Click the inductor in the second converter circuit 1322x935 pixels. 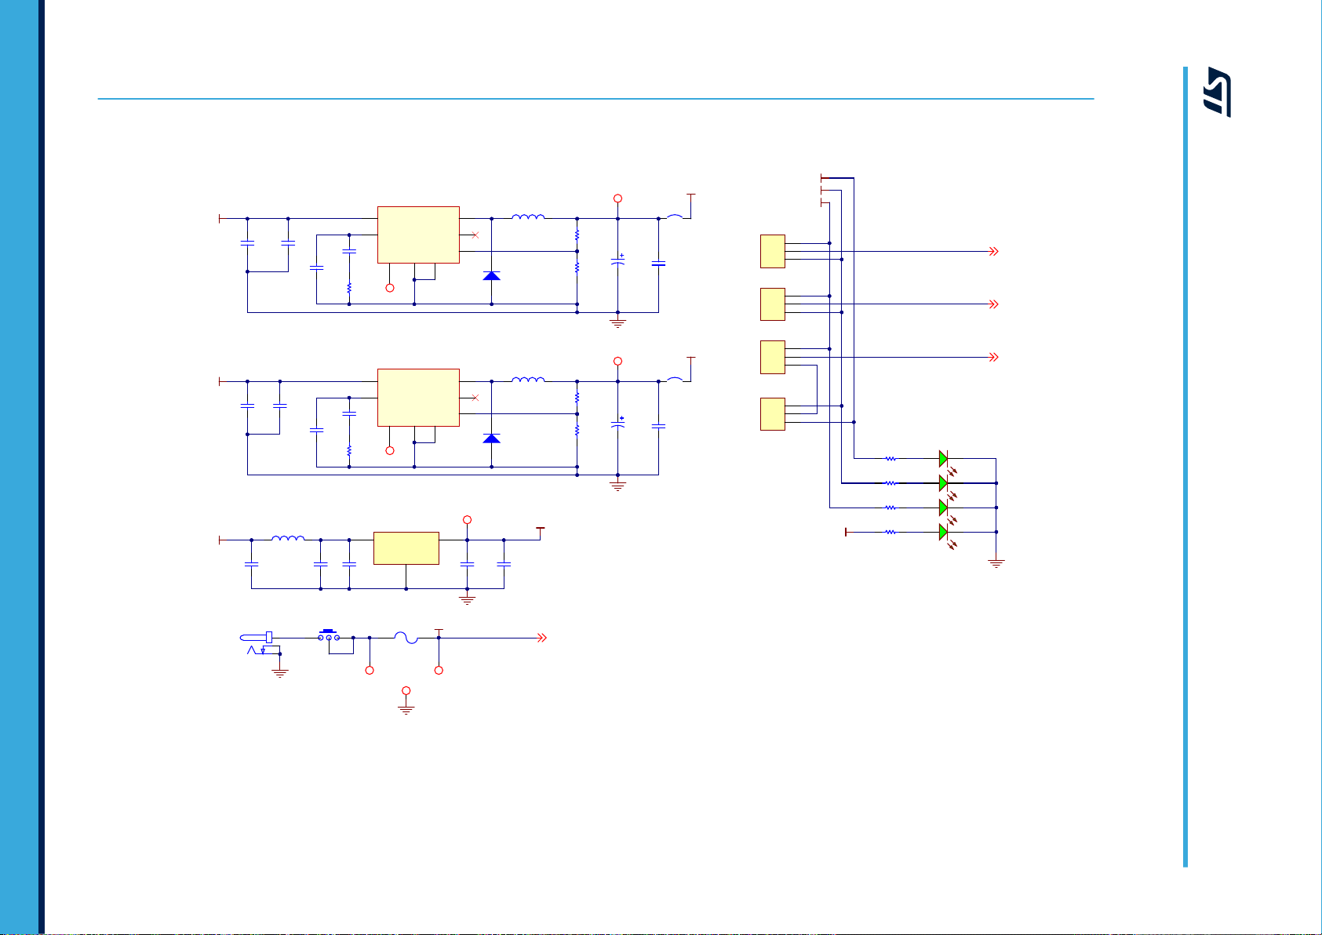pos(528,380)
